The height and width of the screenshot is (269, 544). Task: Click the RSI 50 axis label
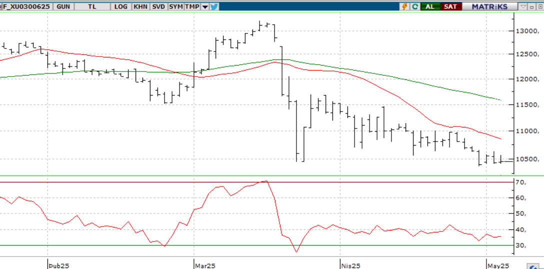coord(521,214)
